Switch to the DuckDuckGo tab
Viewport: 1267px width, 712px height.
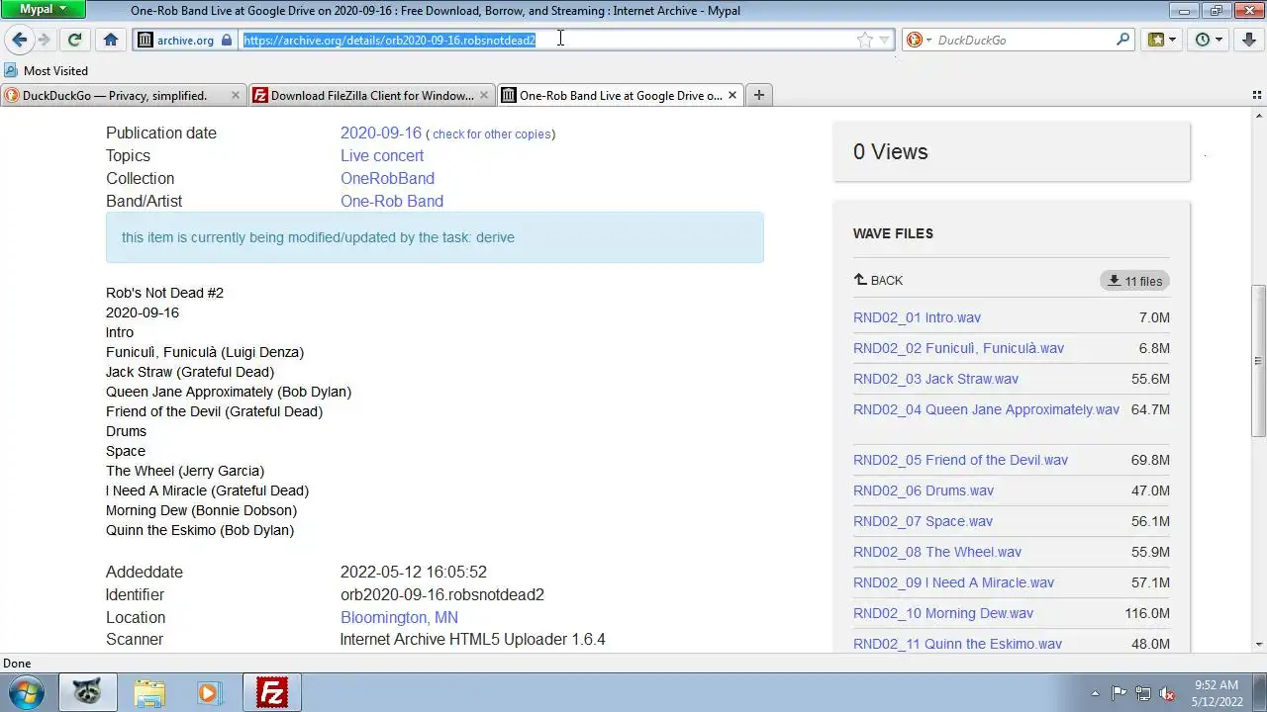click(114, 96)
